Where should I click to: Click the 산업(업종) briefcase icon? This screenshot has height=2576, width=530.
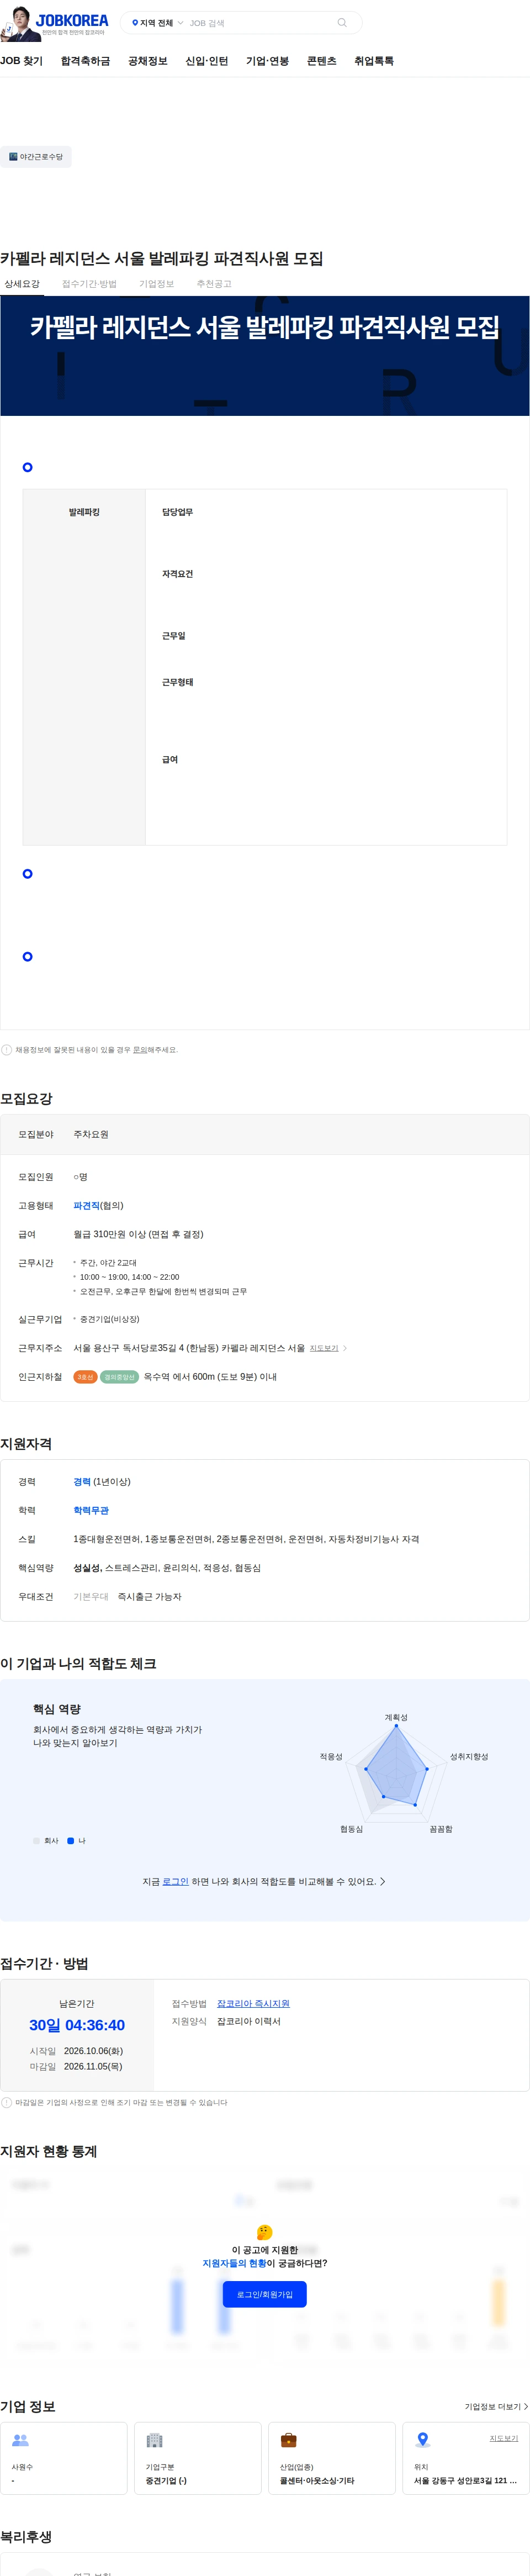pyautogui.click(x=289, y=2440)
